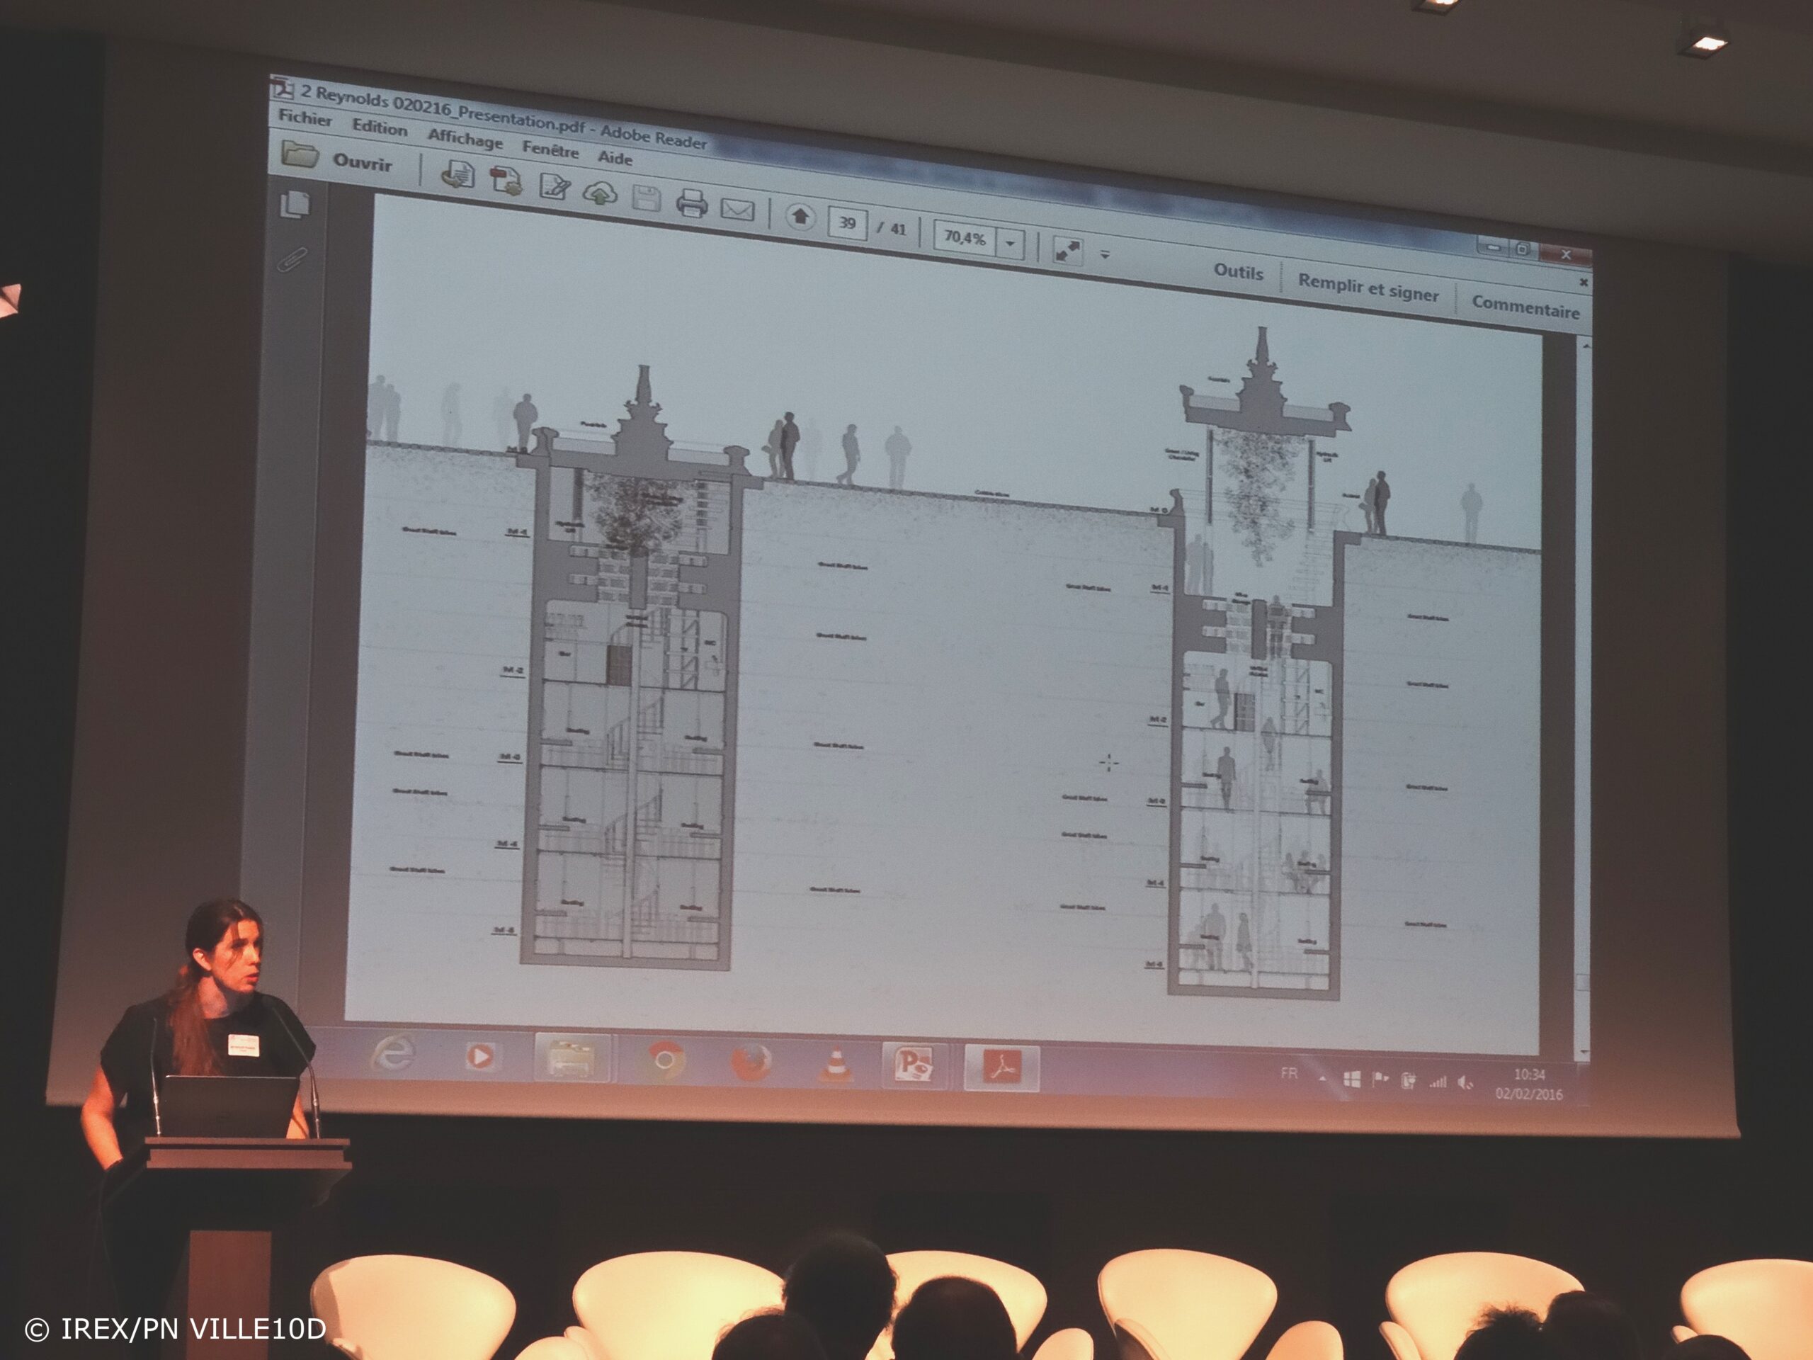
Task: Click the page number field showing 39
Action: point(847,223)
